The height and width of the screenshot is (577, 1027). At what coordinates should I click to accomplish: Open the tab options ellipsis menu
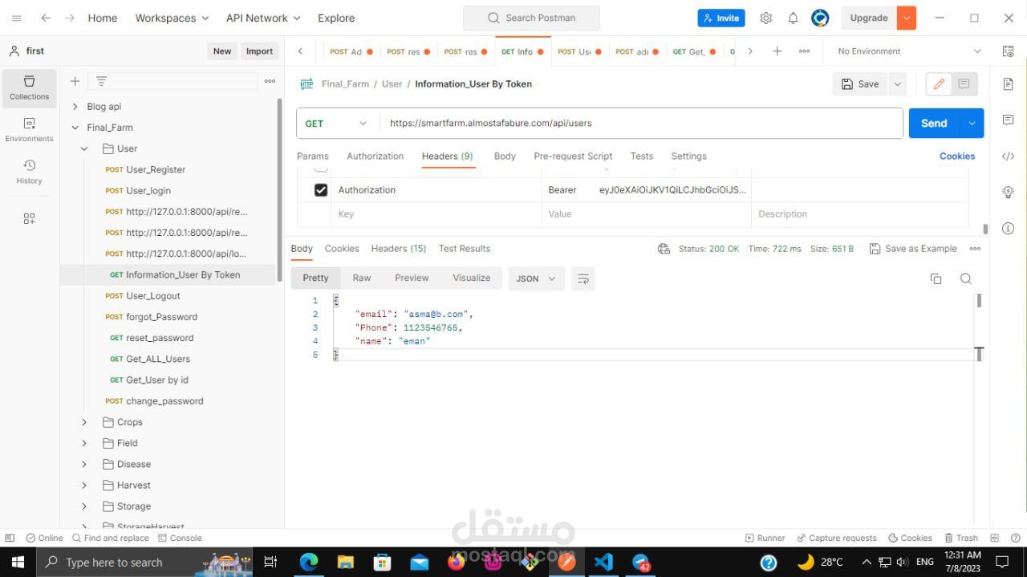(804, 51)
